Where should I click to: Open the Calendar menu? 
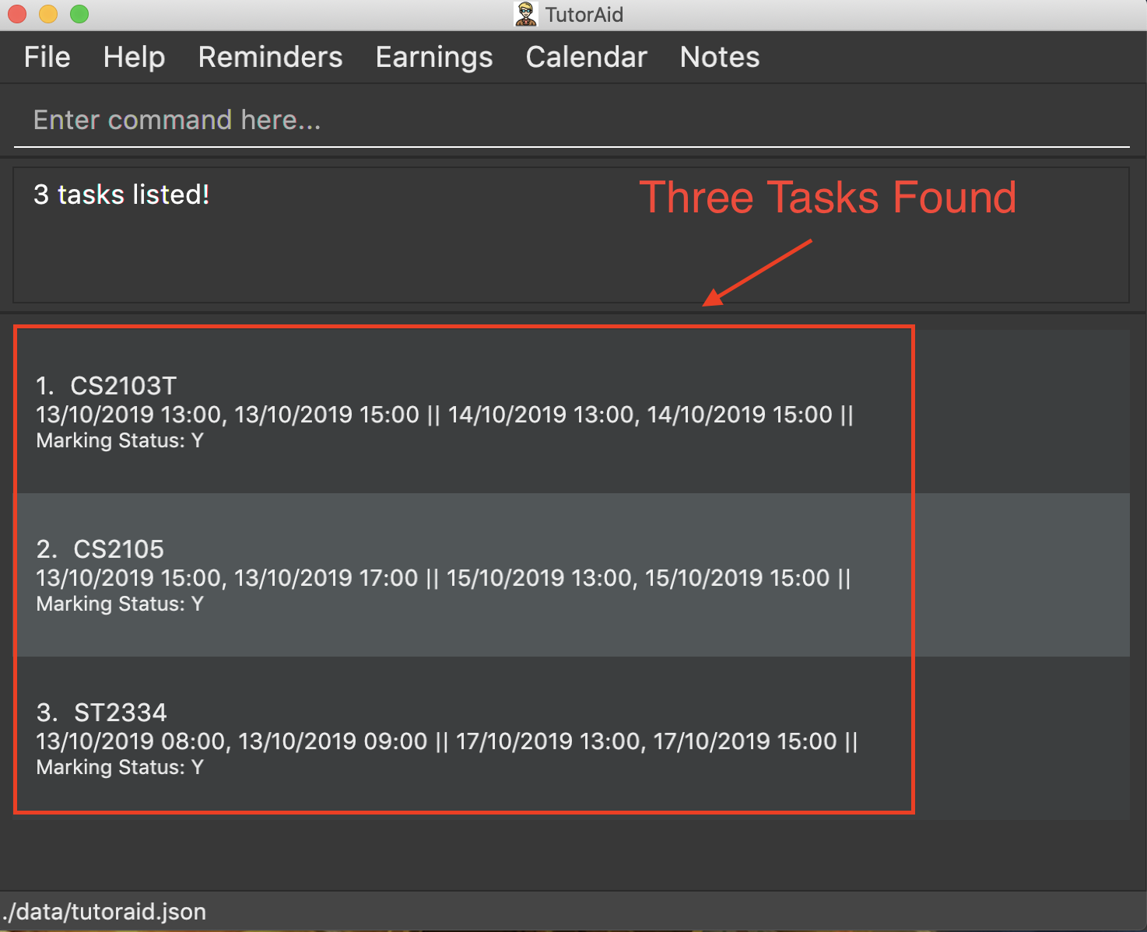click(586, 57)
